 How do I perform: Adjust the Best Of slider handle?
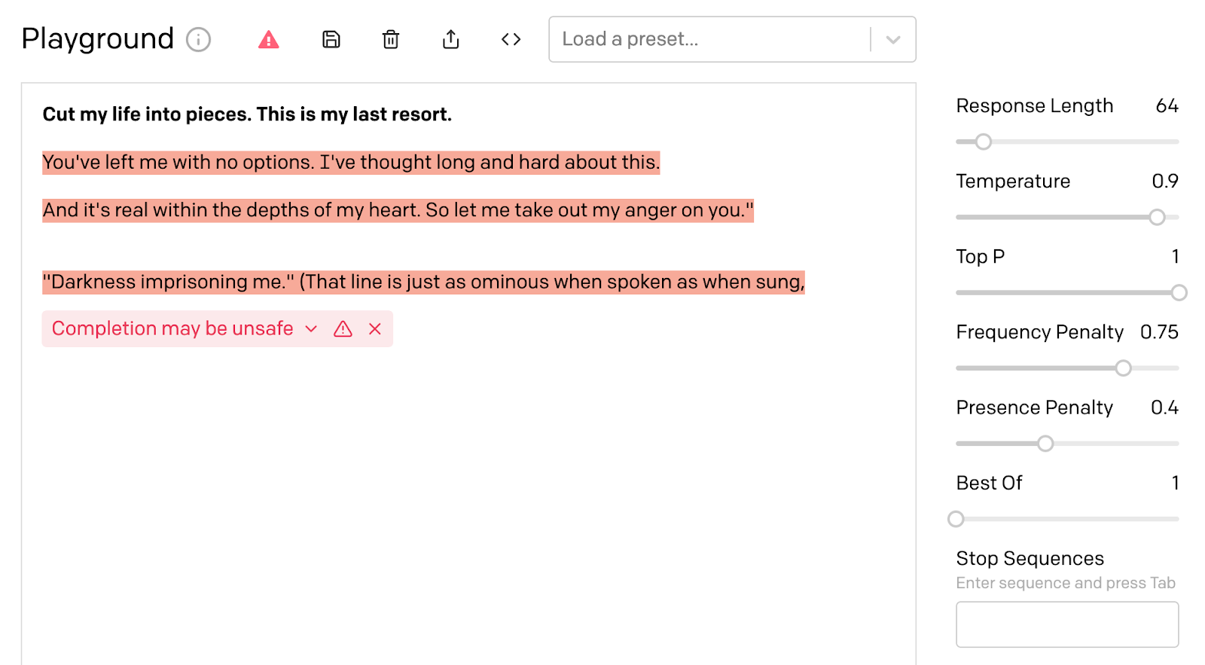956,519
